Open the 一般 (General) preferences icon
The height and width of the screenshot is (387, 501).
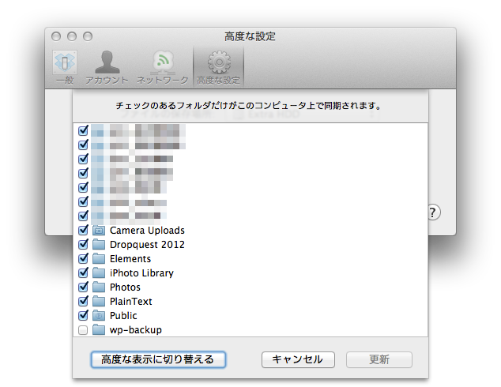(x=65, y=64)
